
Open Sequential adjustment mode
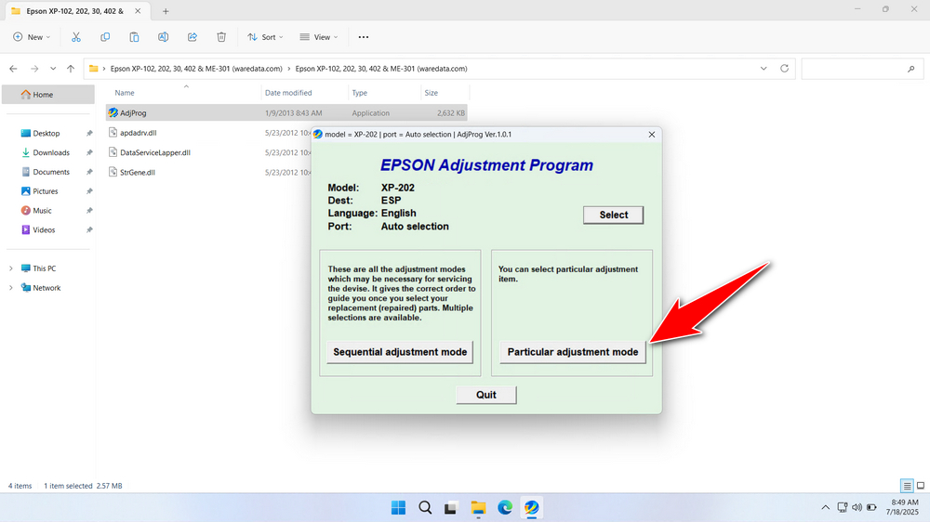click(400, 352)
